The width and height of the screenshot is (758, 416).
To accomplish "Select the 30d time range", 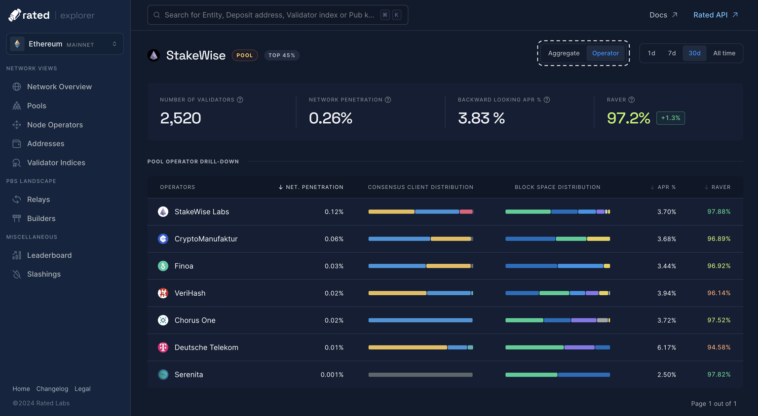I will (694, 53).
